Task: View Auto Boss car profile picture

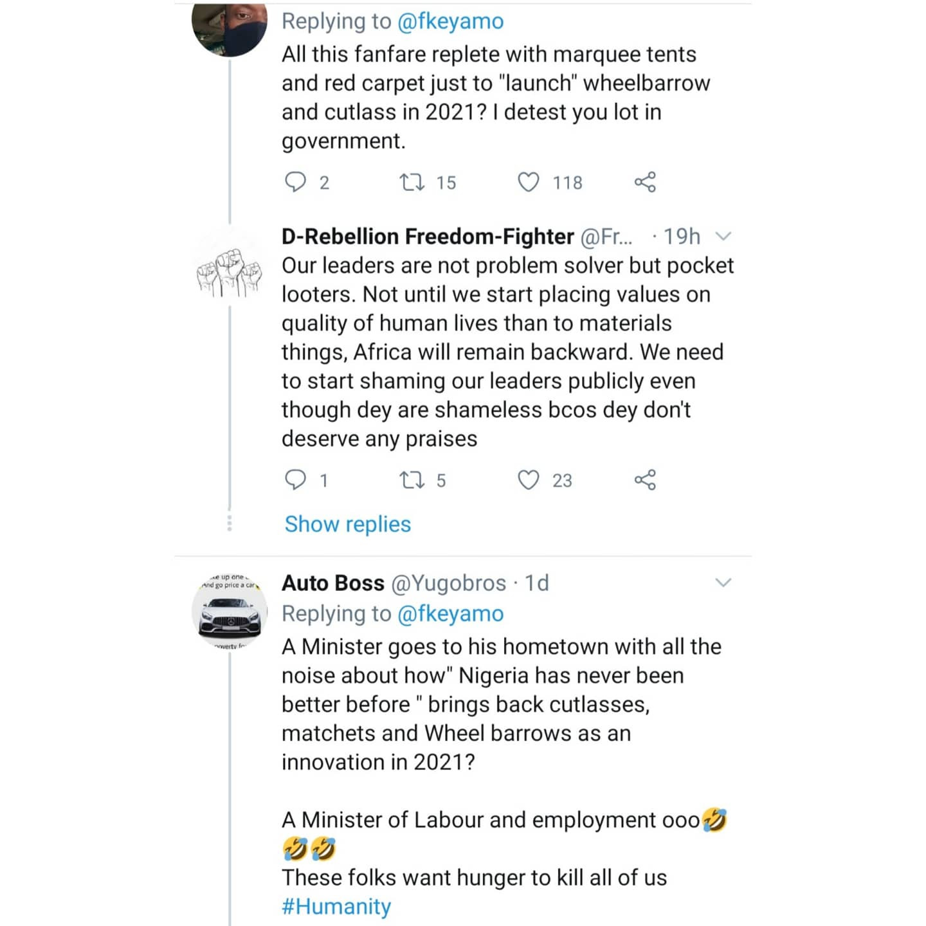Action: click(x=230, y=611)
